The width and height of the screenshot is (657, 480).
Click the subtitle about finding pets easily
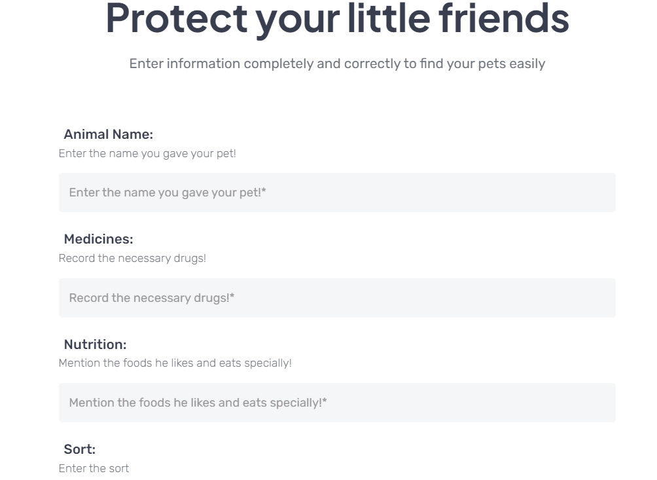click(337, 64)
